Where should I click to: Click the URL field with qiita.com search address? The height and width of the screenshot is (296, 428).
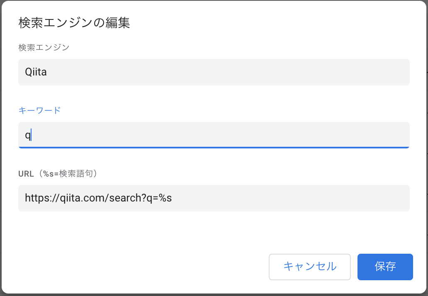point(214,198)
